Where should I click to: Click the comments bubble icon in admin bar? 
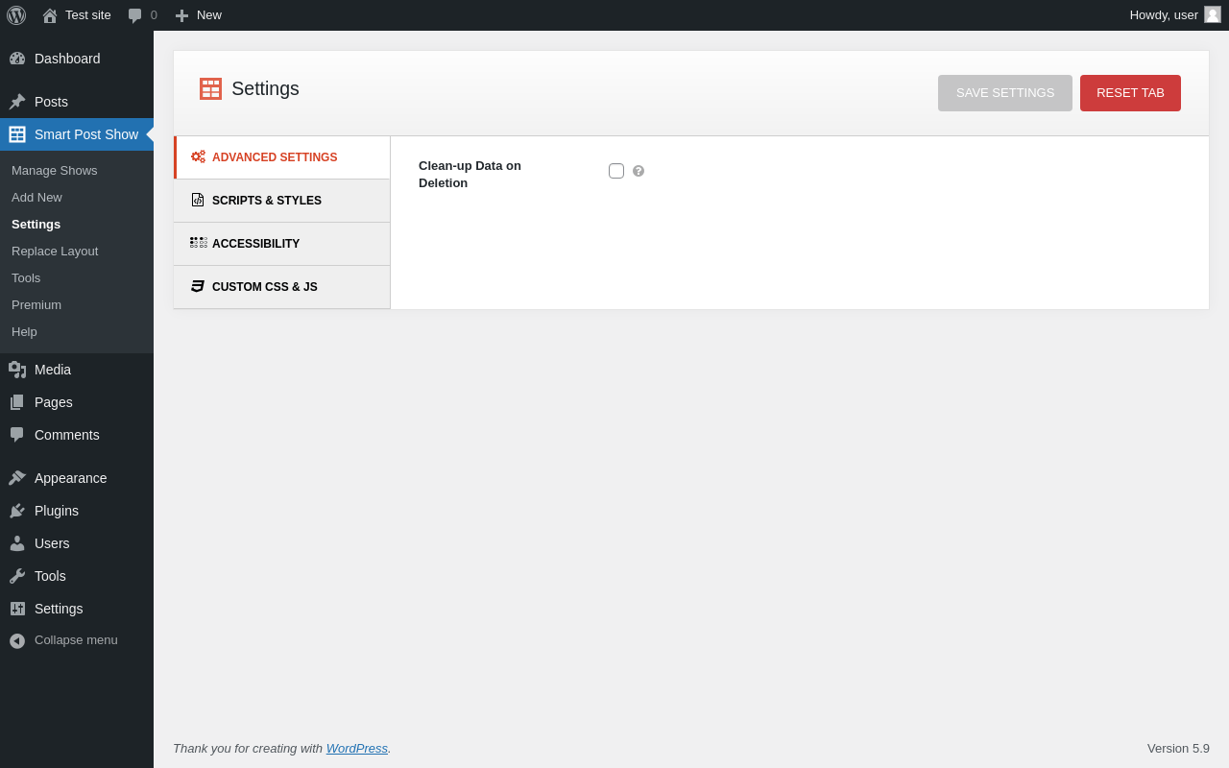click(x=135, y=15)
